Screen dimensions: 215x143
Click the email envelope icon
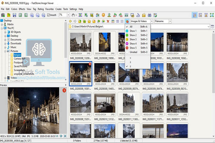coord(144,15)
